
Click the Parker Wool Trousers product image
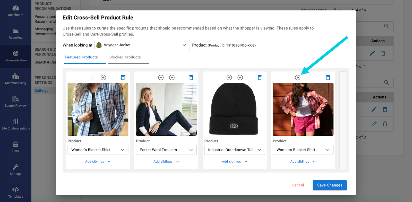[x=166, y=109]
